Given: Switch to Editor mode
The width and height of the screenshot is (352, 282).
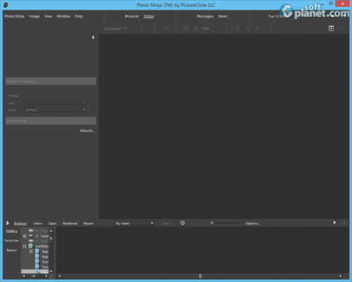Looking at the screenshot, I should pos(149,16).
